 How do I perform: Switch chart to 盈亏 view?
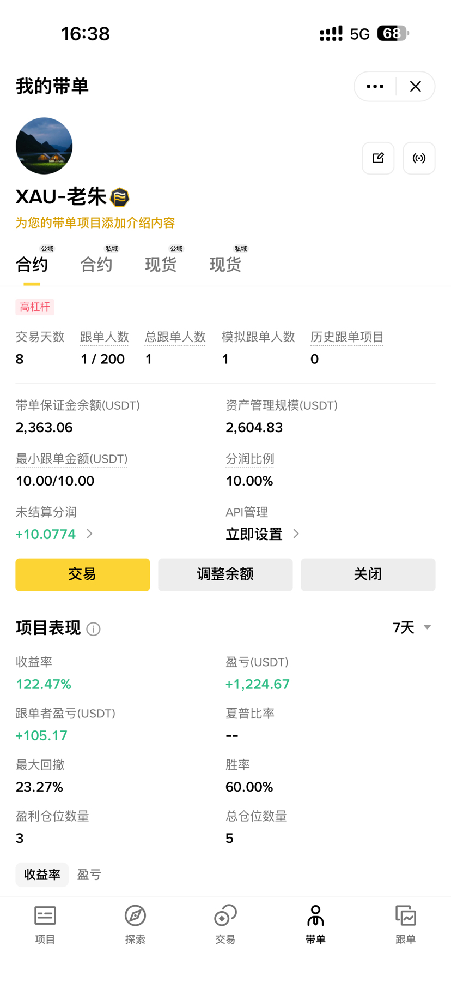coord(89,875)
